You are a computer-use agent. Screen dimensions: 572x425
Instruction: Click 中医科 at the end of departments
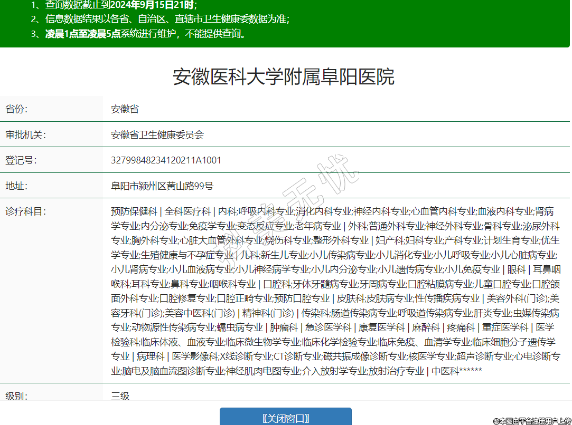[x=445, y=371]
